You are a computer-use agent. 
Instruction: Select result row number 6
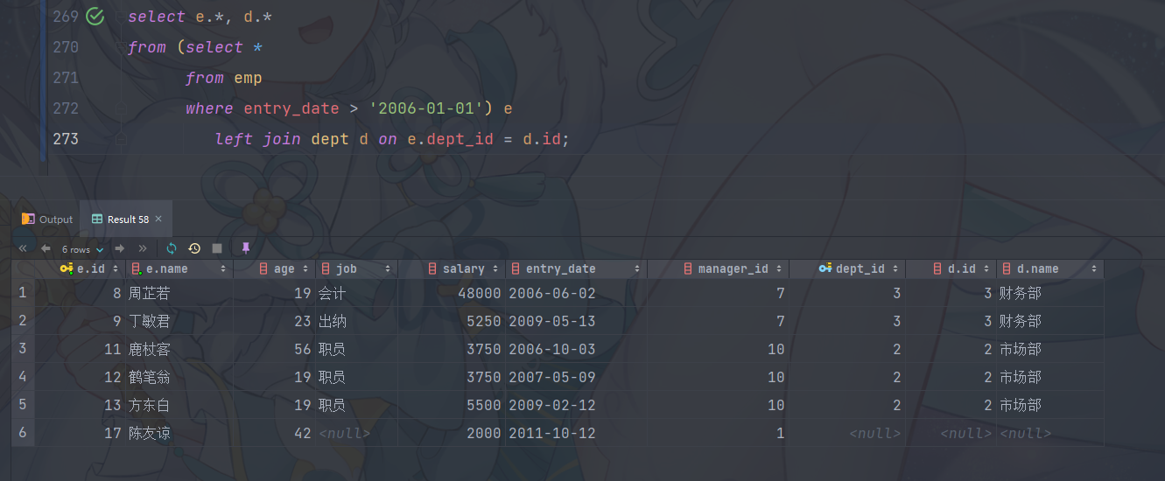(x=23, y=433)
